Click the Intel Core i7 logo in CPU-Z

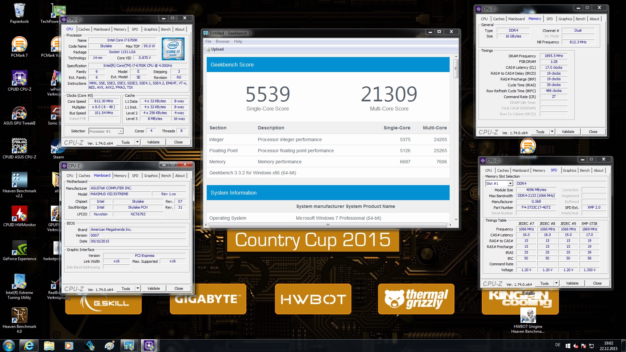tap(173, 49)
